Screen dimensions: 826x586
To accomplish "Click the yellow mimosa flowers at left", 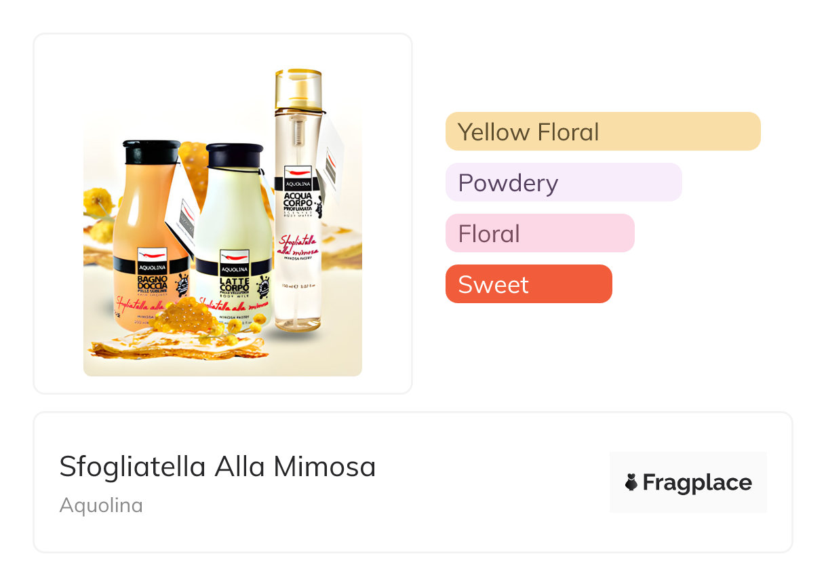I will pyautogui.click(x=98, y=202).
